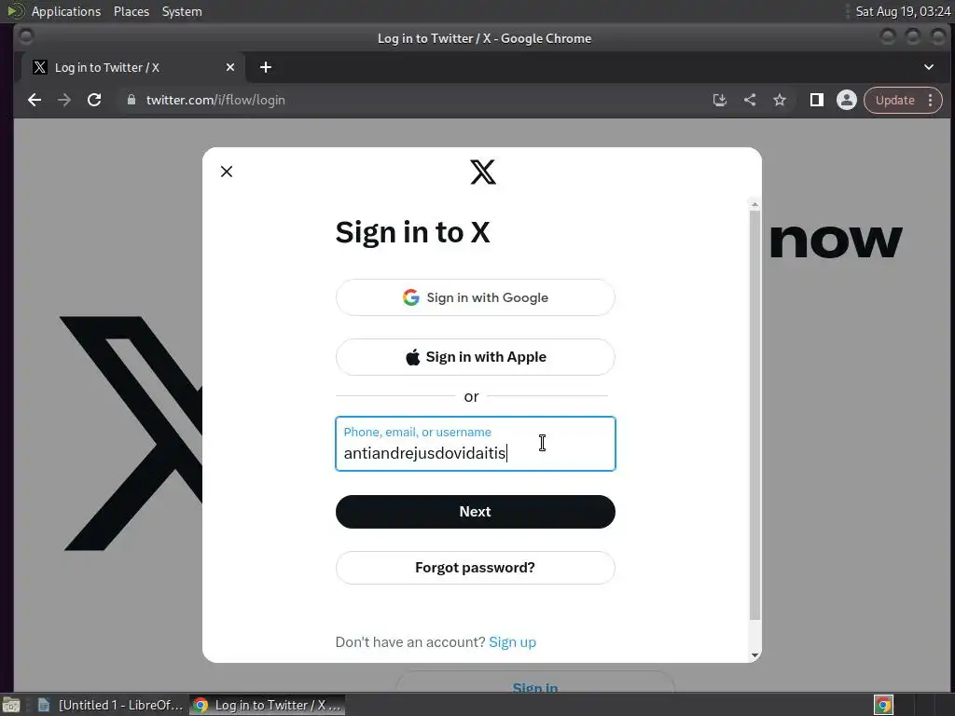This screenshot has height=716, width=955.
Task: Open the Places menu
Action: pos(131,11)
